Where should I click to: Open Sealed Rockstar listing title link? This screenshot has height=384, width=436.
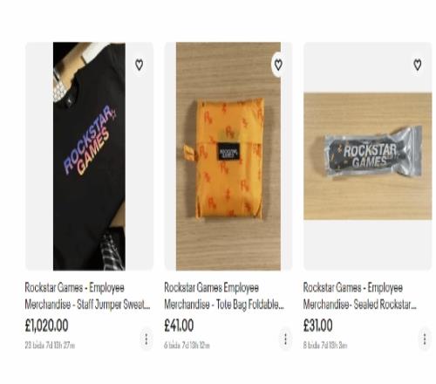coord(360,296)
